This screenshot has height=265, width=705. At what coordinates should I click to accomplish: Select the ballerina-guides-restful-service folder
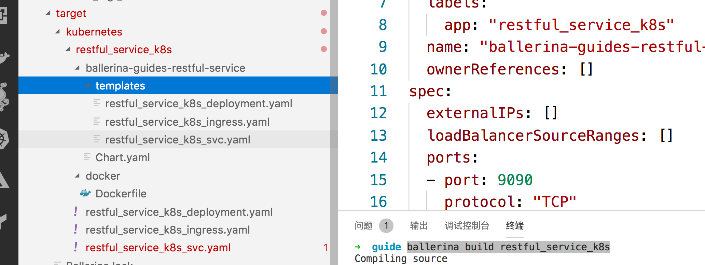click(165, 68)
